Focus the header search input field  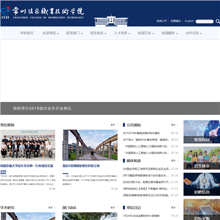(205, 21)
